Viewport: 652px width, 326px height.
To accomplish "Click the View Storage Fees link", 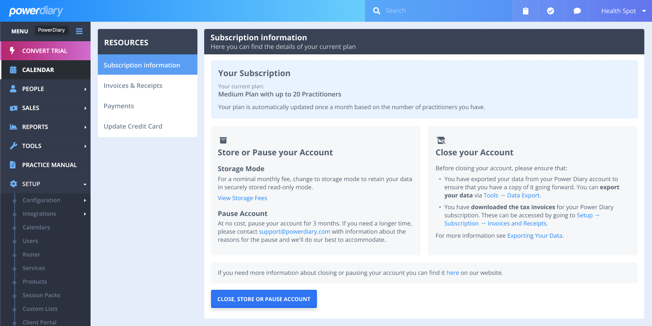I will tap(242, 198).
